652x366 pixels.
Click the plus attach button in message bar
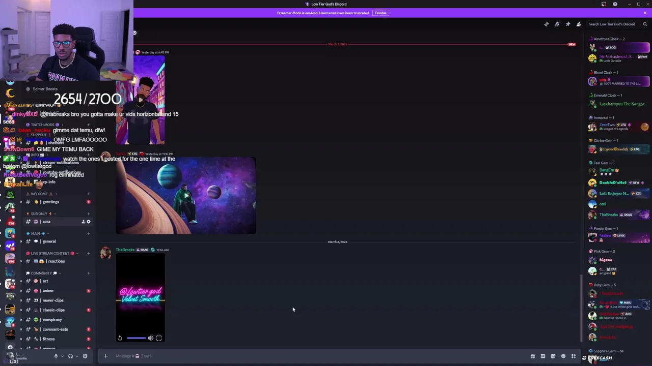(x=105, y=356)
